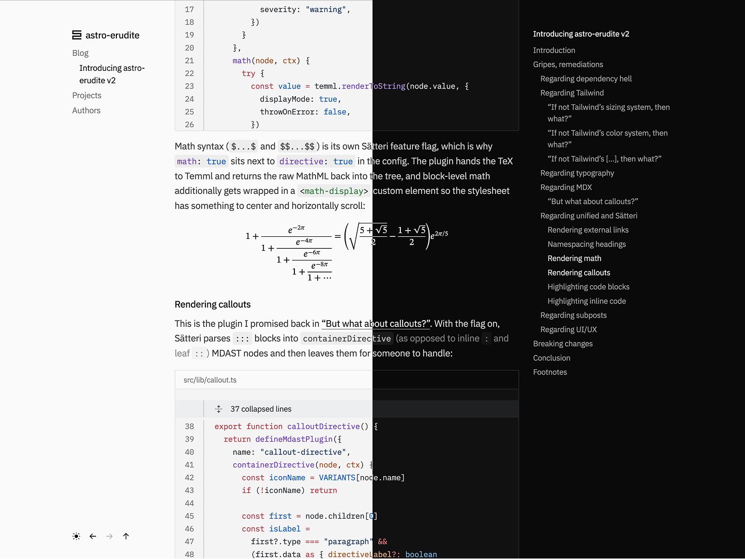Click the <math-display> inline code
The image size is (745, 559).
click(334, 191)
